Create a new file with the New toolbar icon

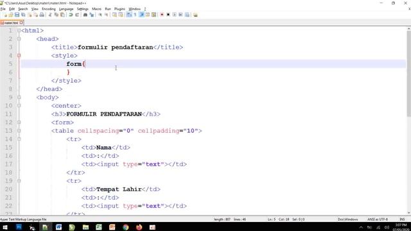5,15
